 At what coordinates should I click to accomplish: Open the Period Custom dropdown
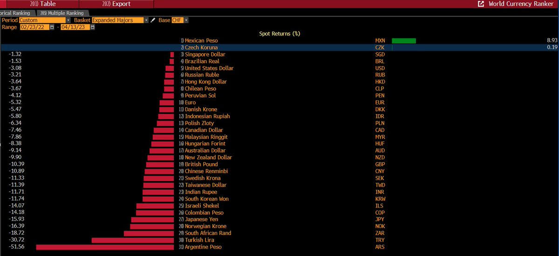coord(45,21)
